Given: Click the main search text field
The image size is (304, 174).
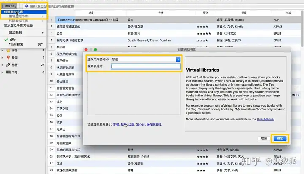Looking at the screenshot, I should [163, 6].
